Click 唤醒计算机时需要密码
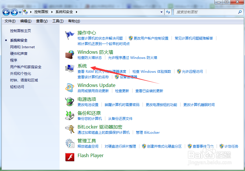Screen dimensions: 245x171 pyautogui.click(x=122, y=105)
